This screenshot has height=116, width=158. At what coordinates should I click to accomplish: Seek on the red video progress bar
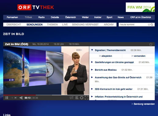point(20,95)
